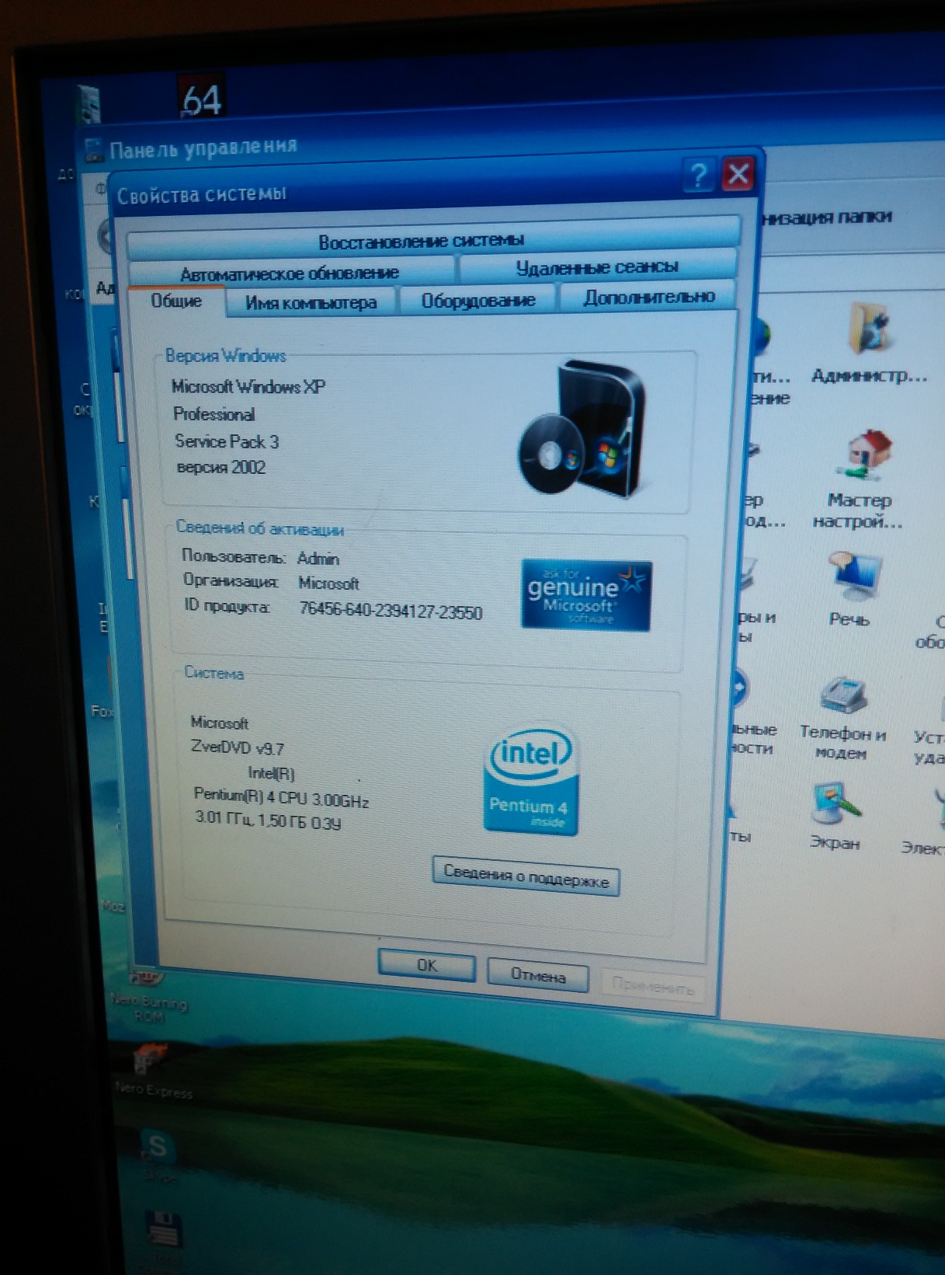Click the Intel Pentium 4 logo

pos(531,782)
